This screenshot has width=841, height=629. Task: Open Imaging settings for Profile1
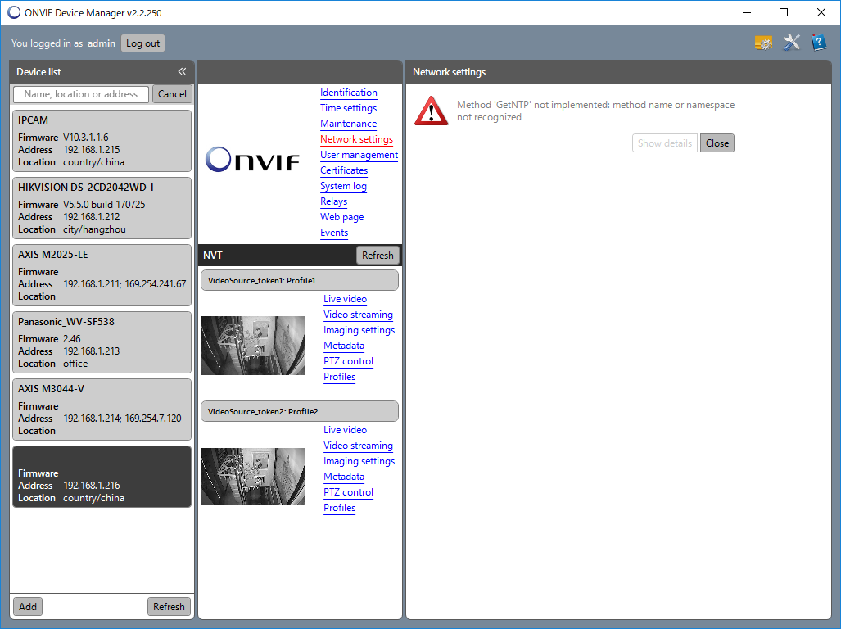[359, 330]
